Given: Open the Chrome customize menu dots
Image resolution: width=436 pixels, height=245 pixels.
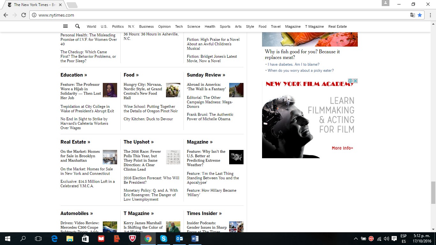Looking at the screenshot, I should (431, 15).
